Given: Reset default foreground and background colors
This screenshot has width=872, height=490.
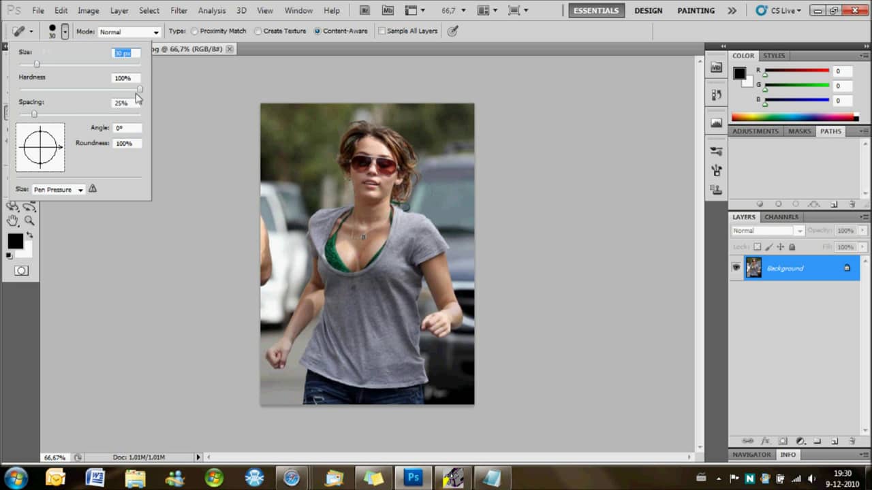Looking at the screenshot, I should click(x=10, y=256).
